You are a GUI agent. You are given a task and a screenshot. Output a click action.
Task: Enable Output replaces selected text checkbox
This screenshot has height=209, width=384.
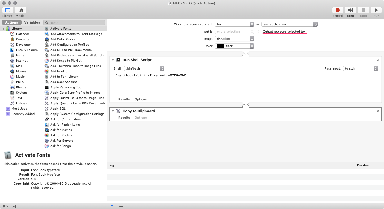point(260,31)
